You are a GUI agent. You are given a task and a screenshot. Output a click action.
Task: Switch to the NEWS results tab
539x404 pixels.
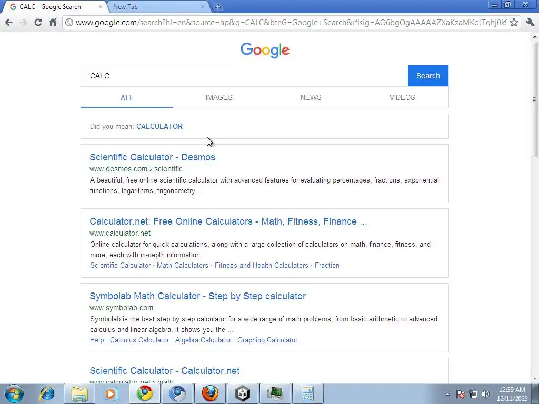311,97
